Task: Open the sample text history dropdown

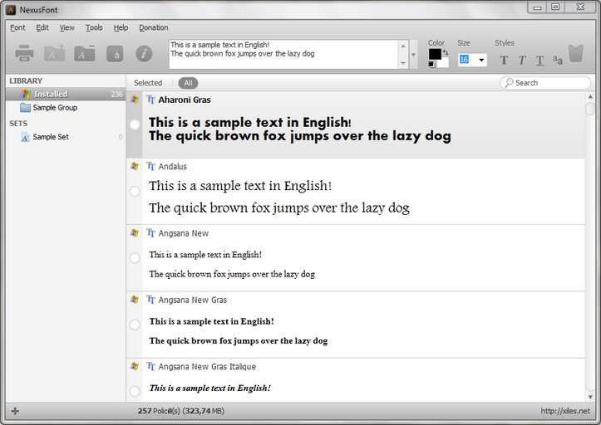Action: (413, 55)
